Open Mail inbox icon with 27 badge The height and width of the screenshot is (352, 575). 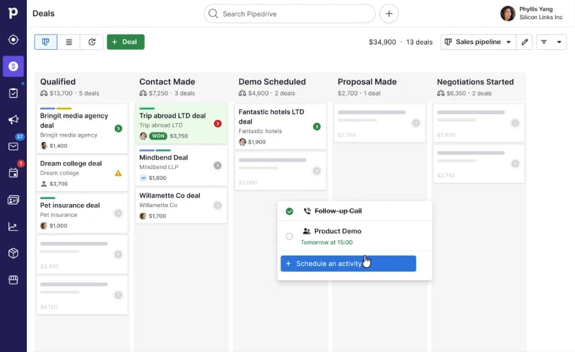click(13, 147)
